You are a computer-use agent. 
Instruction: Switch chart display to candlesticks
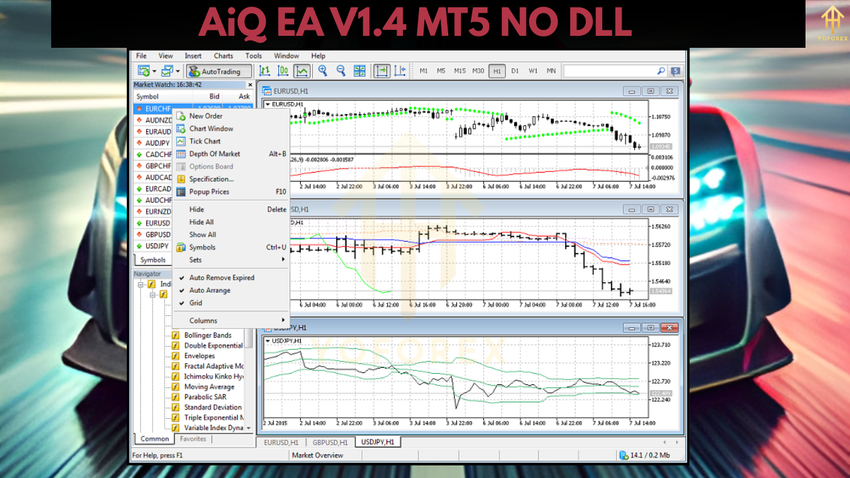tap(283, 71)
